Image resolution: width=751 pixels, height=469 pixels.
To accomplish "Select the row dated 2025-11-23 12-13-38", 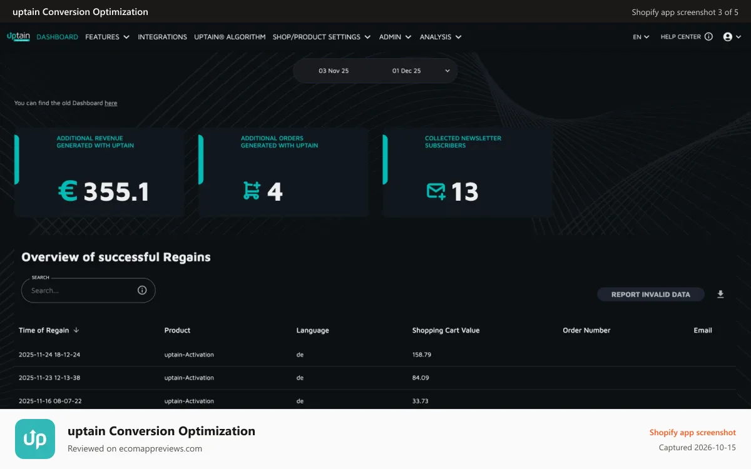I will (x=375, y=378).
